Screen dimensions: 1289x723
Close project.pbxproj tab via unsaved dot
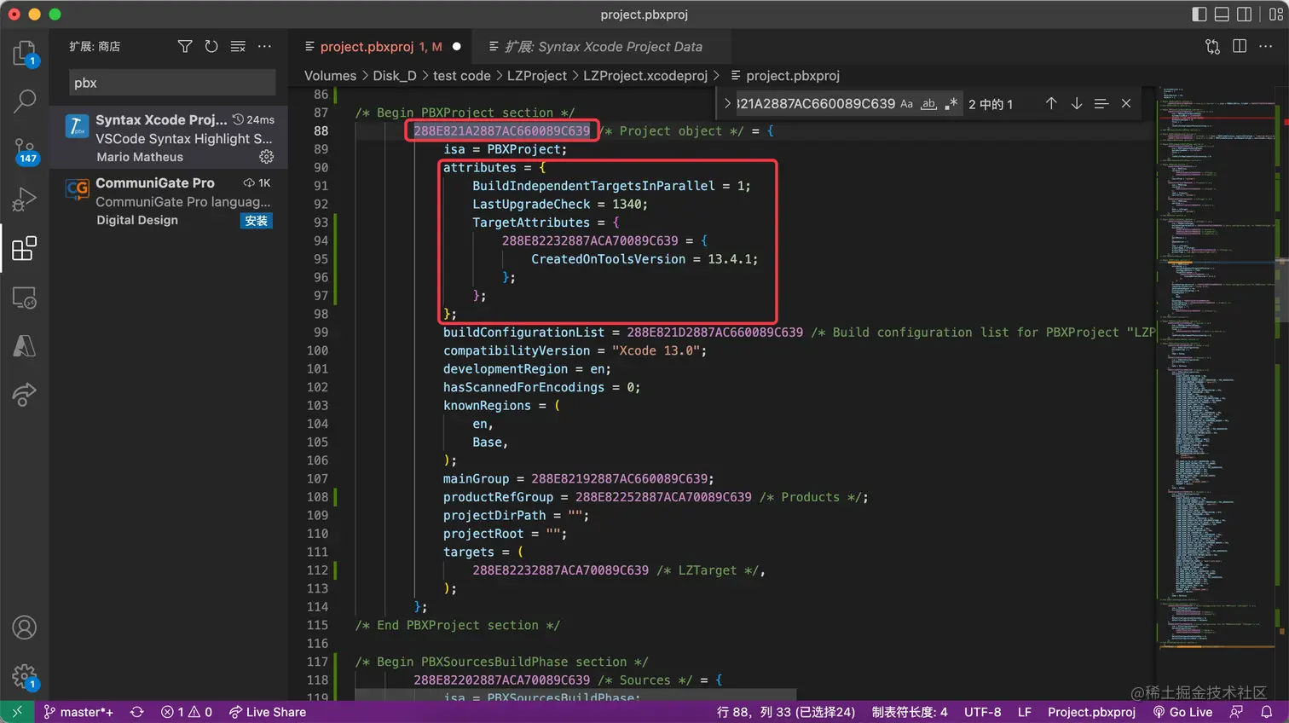457,47
